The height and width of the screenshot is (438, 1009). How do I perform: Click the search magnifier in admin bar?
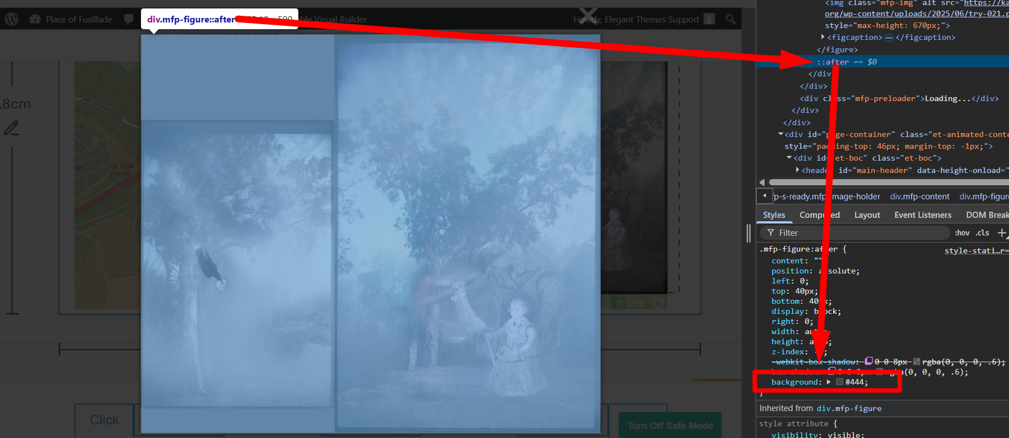(730, 19)
